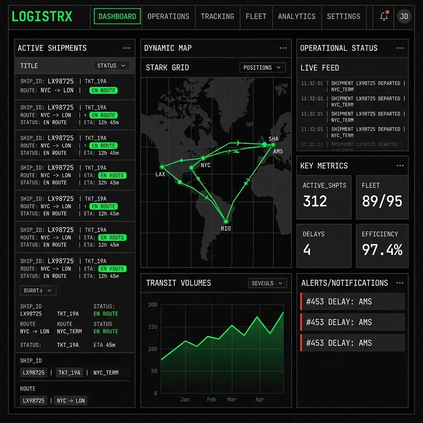Go to the Analytics tab
423x423 pixels.
[297, 17]
